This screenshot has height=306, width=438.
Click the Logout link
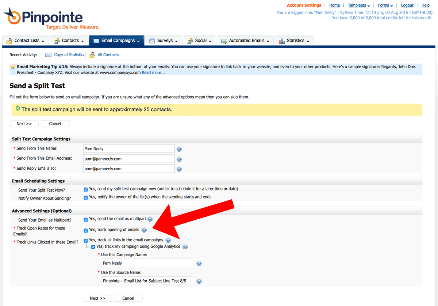407,5
